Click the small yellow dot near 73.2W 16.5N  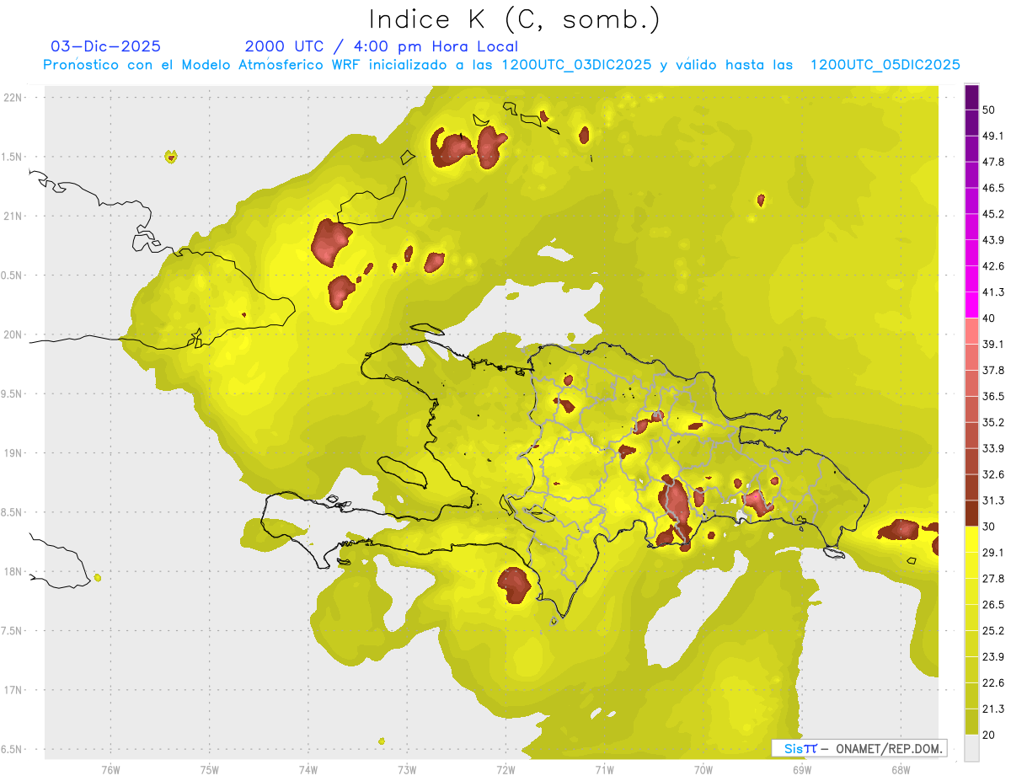(x=382, y=741)
